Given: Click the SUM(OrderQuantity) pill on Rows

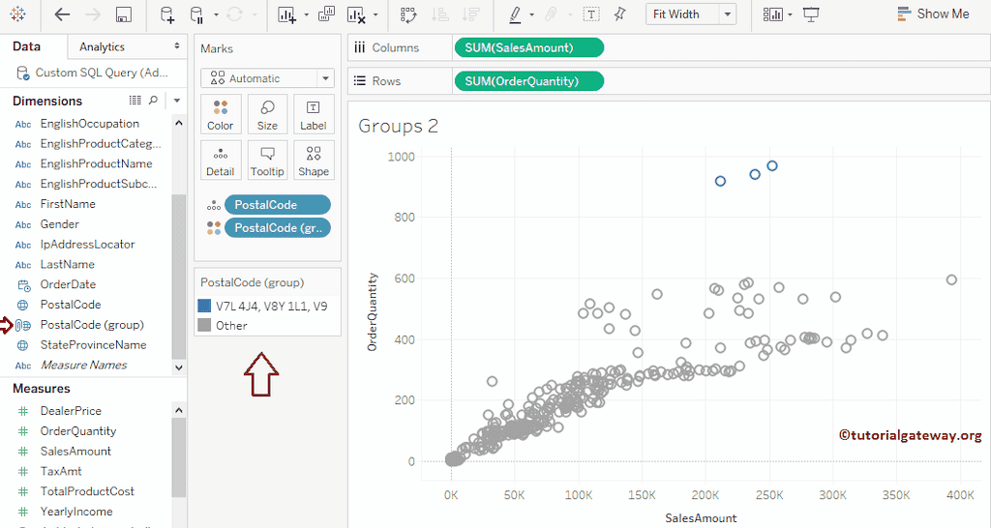Looking at the screenshot, I should point(528,81).
